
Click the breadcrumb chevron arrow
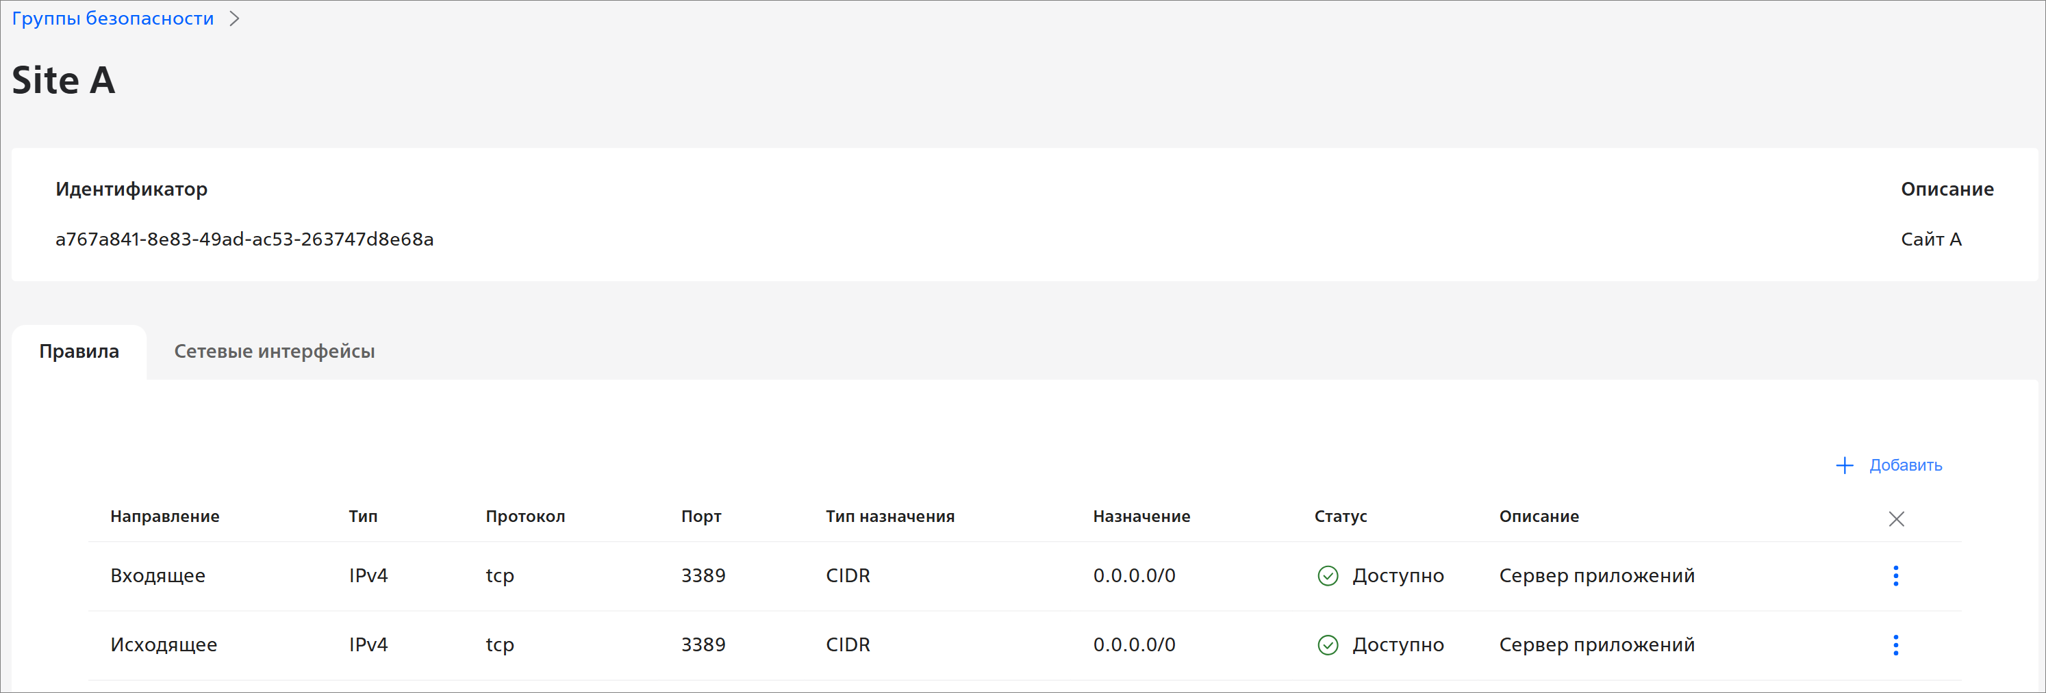click(x=234, y=18)
